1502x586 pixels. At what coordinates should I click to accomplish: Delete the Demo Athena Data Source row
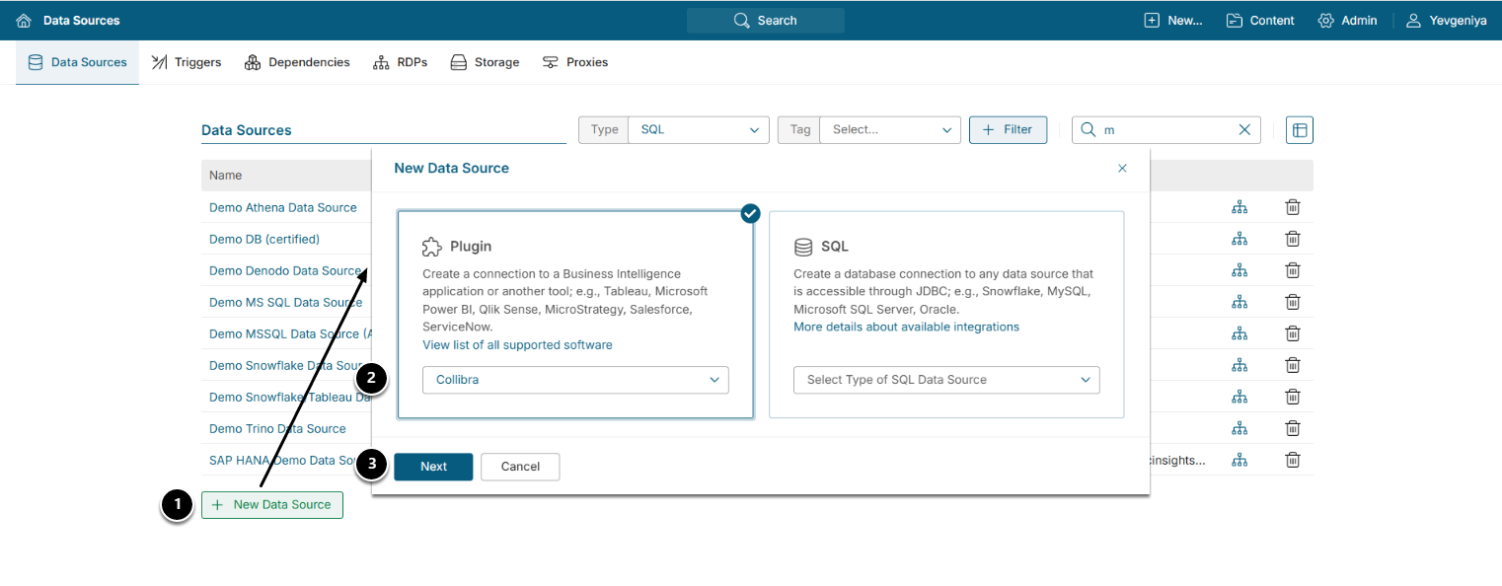click(x=1292, y=207)
